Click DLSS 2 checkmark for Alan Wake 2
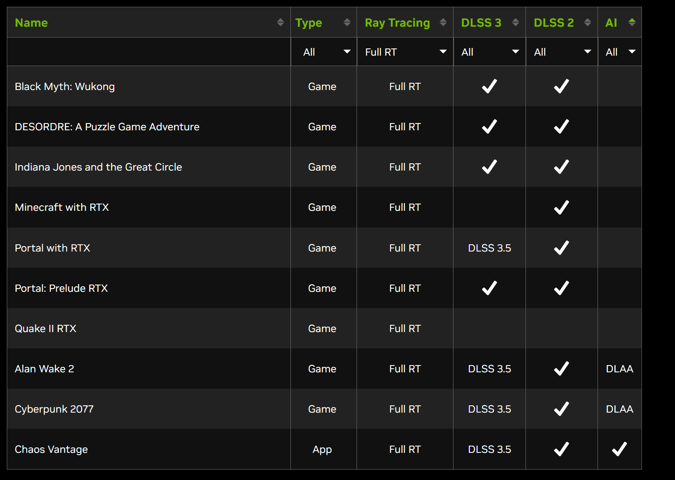The width and height of the screenshot is (675, 480). [561, 368]
